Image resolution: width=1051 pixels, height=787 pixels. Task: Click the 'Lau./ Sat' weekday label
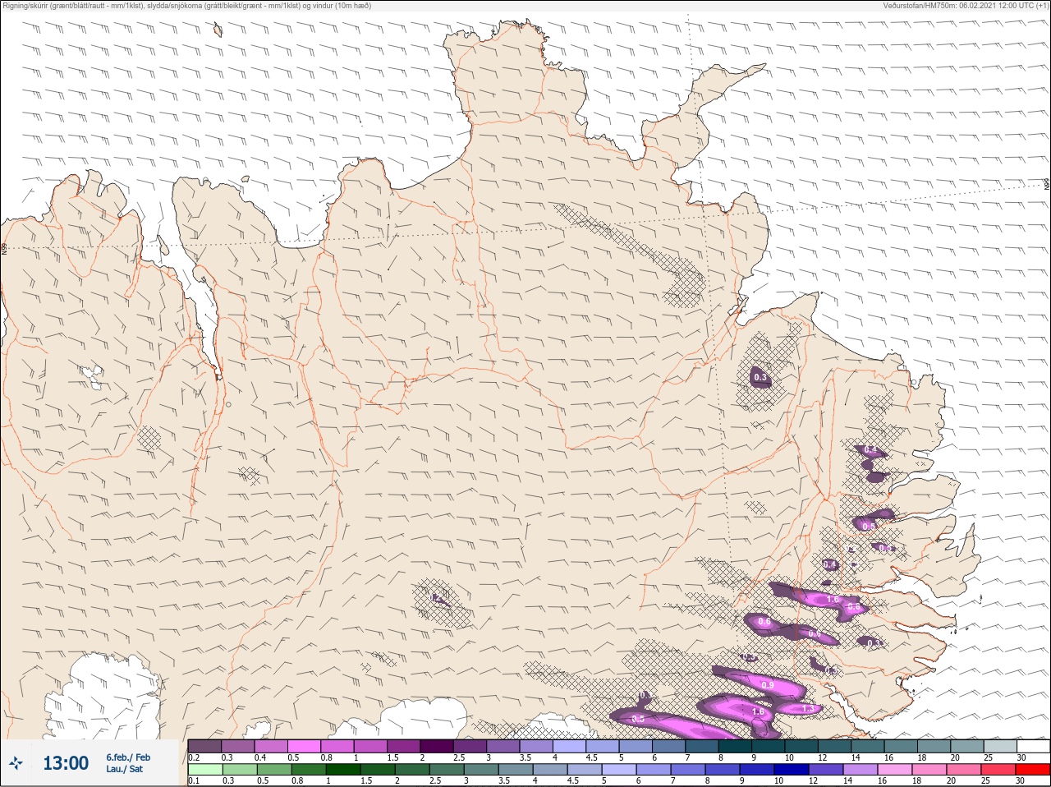[x=125, y=770]
